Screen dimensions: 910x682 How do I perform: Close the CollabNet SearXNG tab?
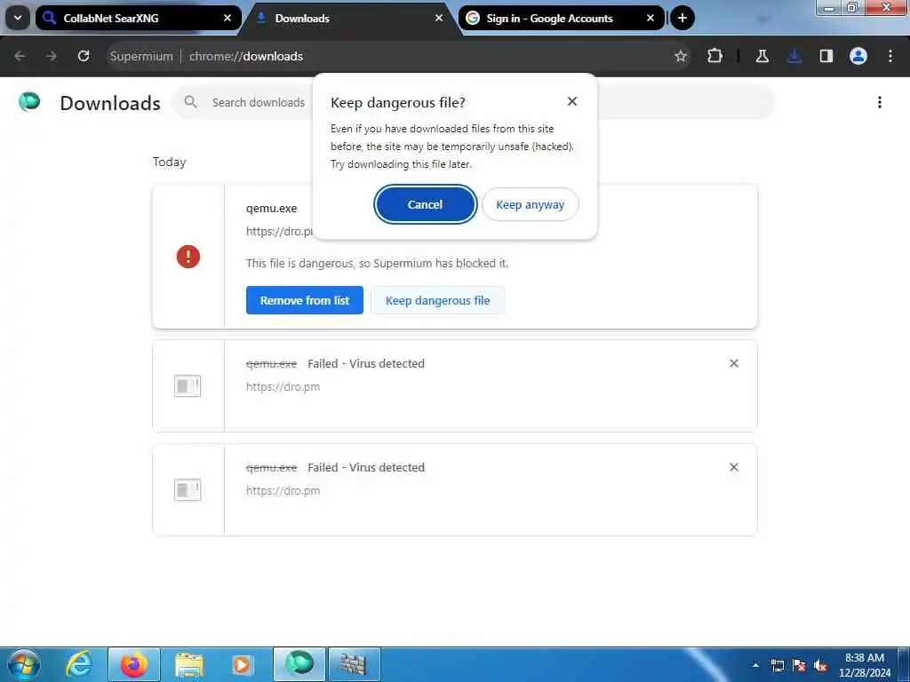pyautogui.click(x=227, y=18)
